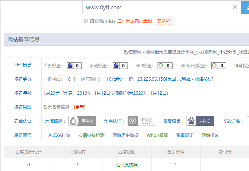Image resolution: width=249 pixels, height=171 pixels.
Task: Select the SEO信息 row label
Action: coord(23,65)
